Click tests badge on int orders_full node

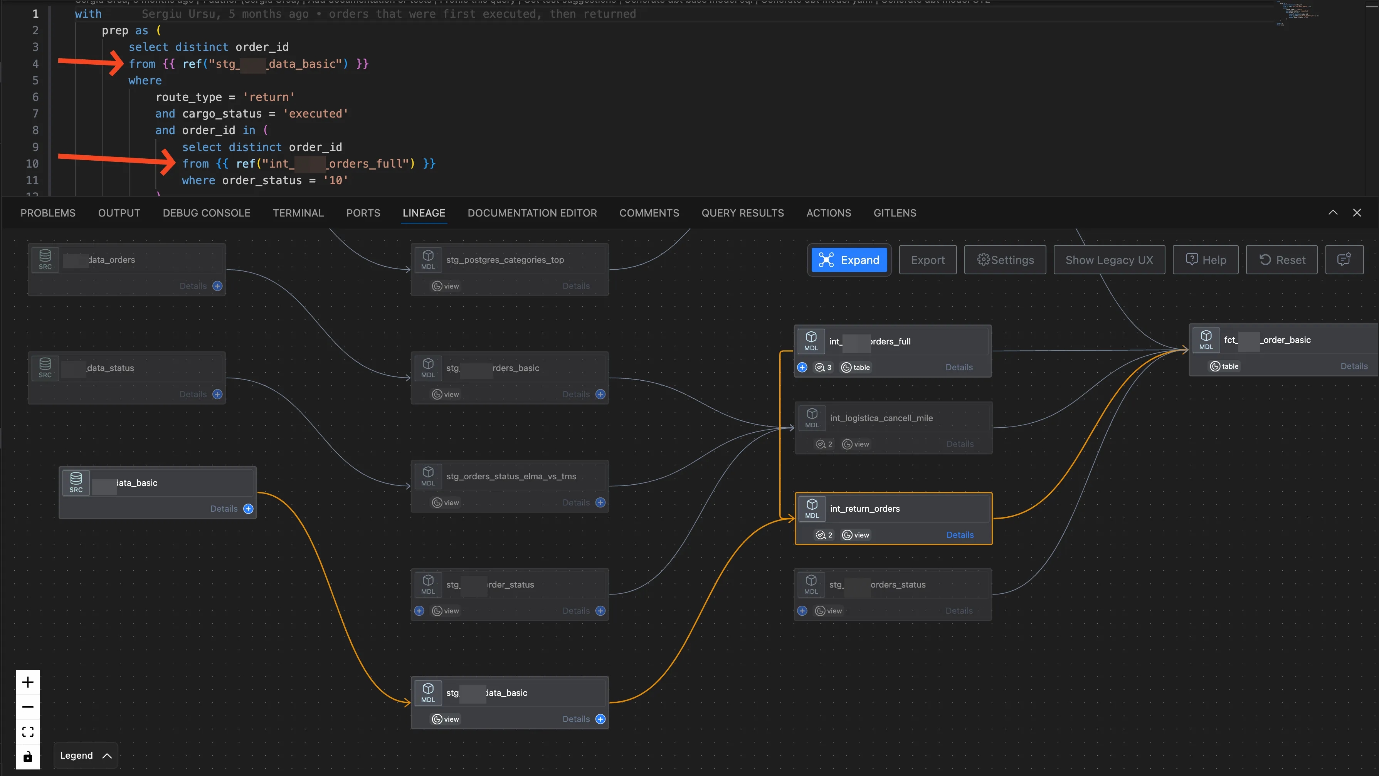823,367
